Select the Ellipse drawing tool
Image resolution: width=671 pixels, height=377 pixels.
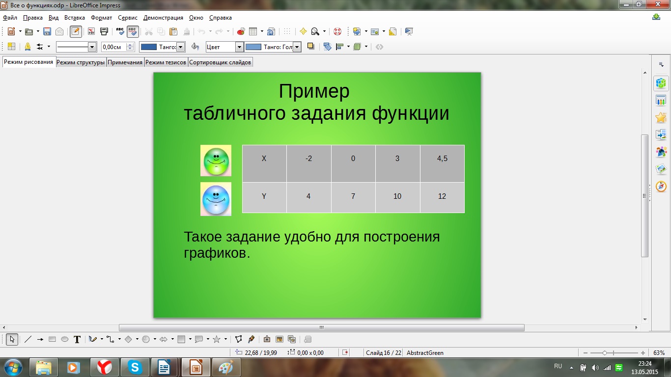pyautogui.click(x=64, y=339)
